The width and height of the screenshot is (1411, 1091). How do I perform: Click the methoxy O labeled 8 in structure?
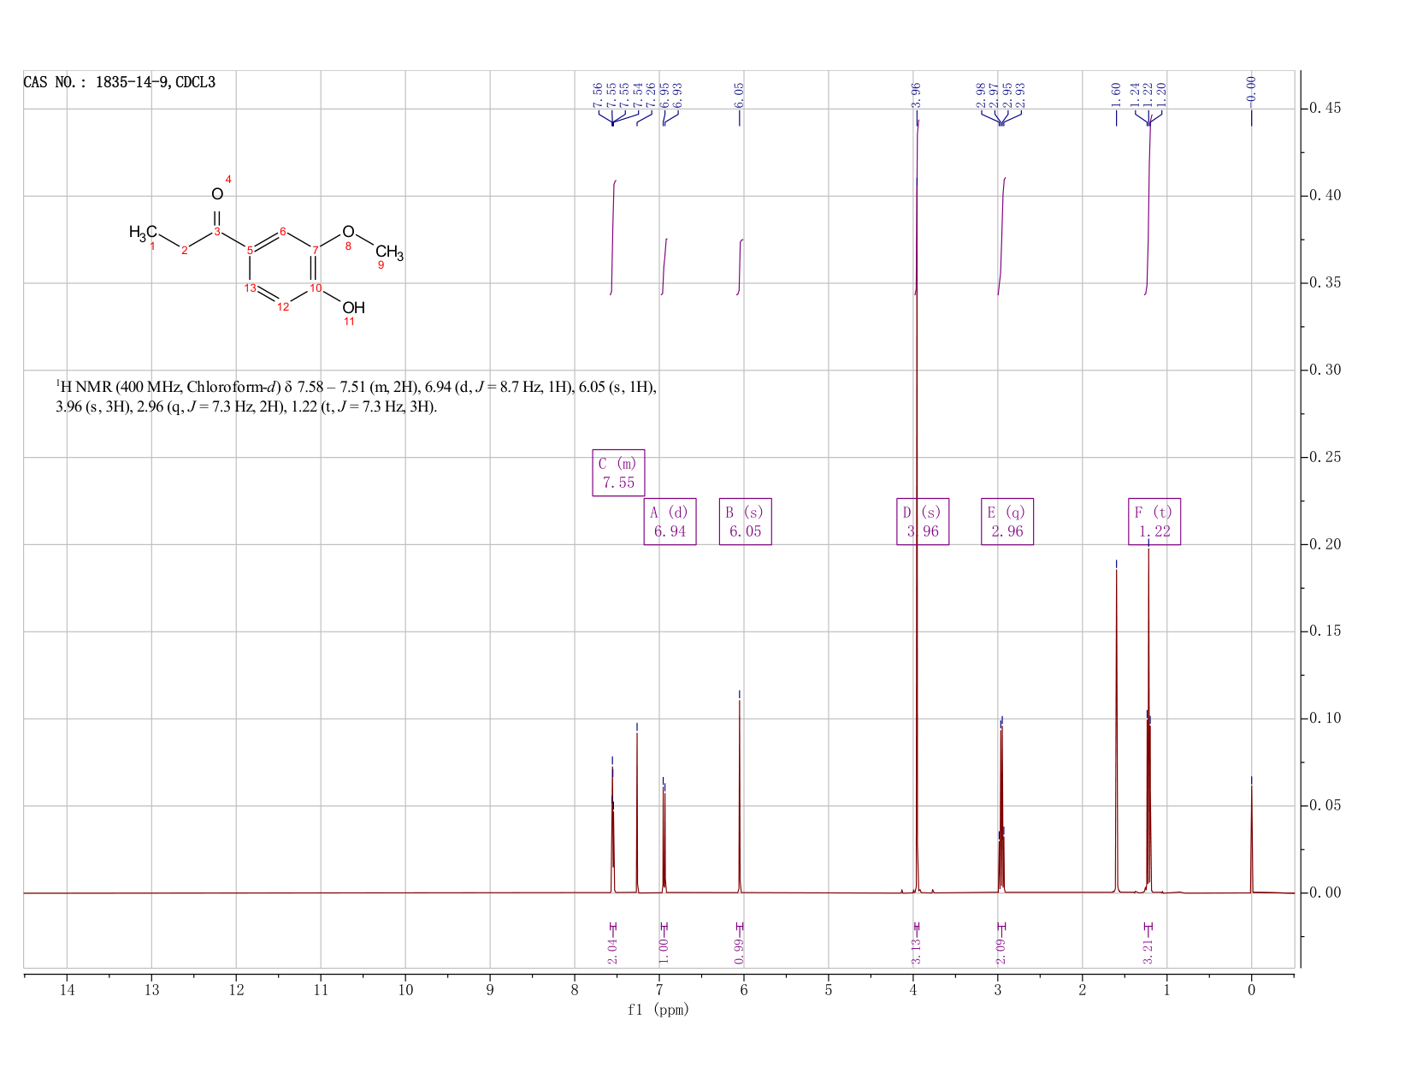pyautogui.click(x=348, y=232)
